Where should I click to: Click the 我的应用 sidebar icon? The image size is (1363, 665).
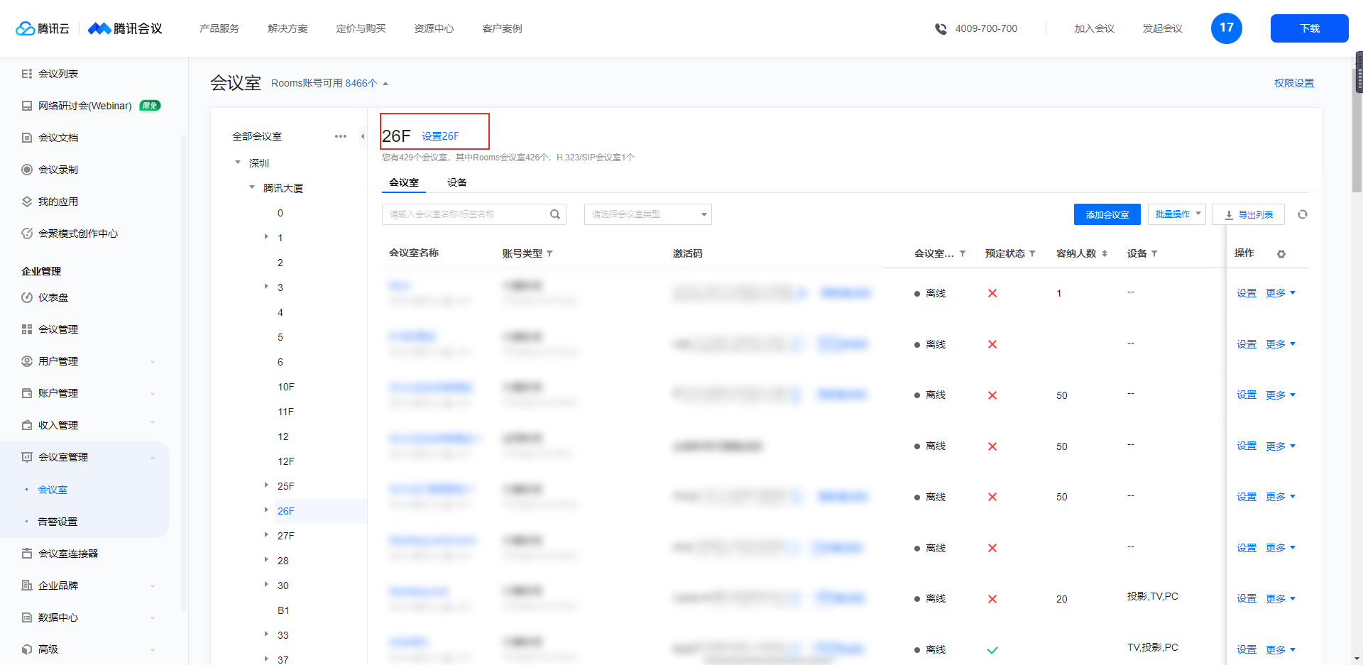[x=27, y=202]
